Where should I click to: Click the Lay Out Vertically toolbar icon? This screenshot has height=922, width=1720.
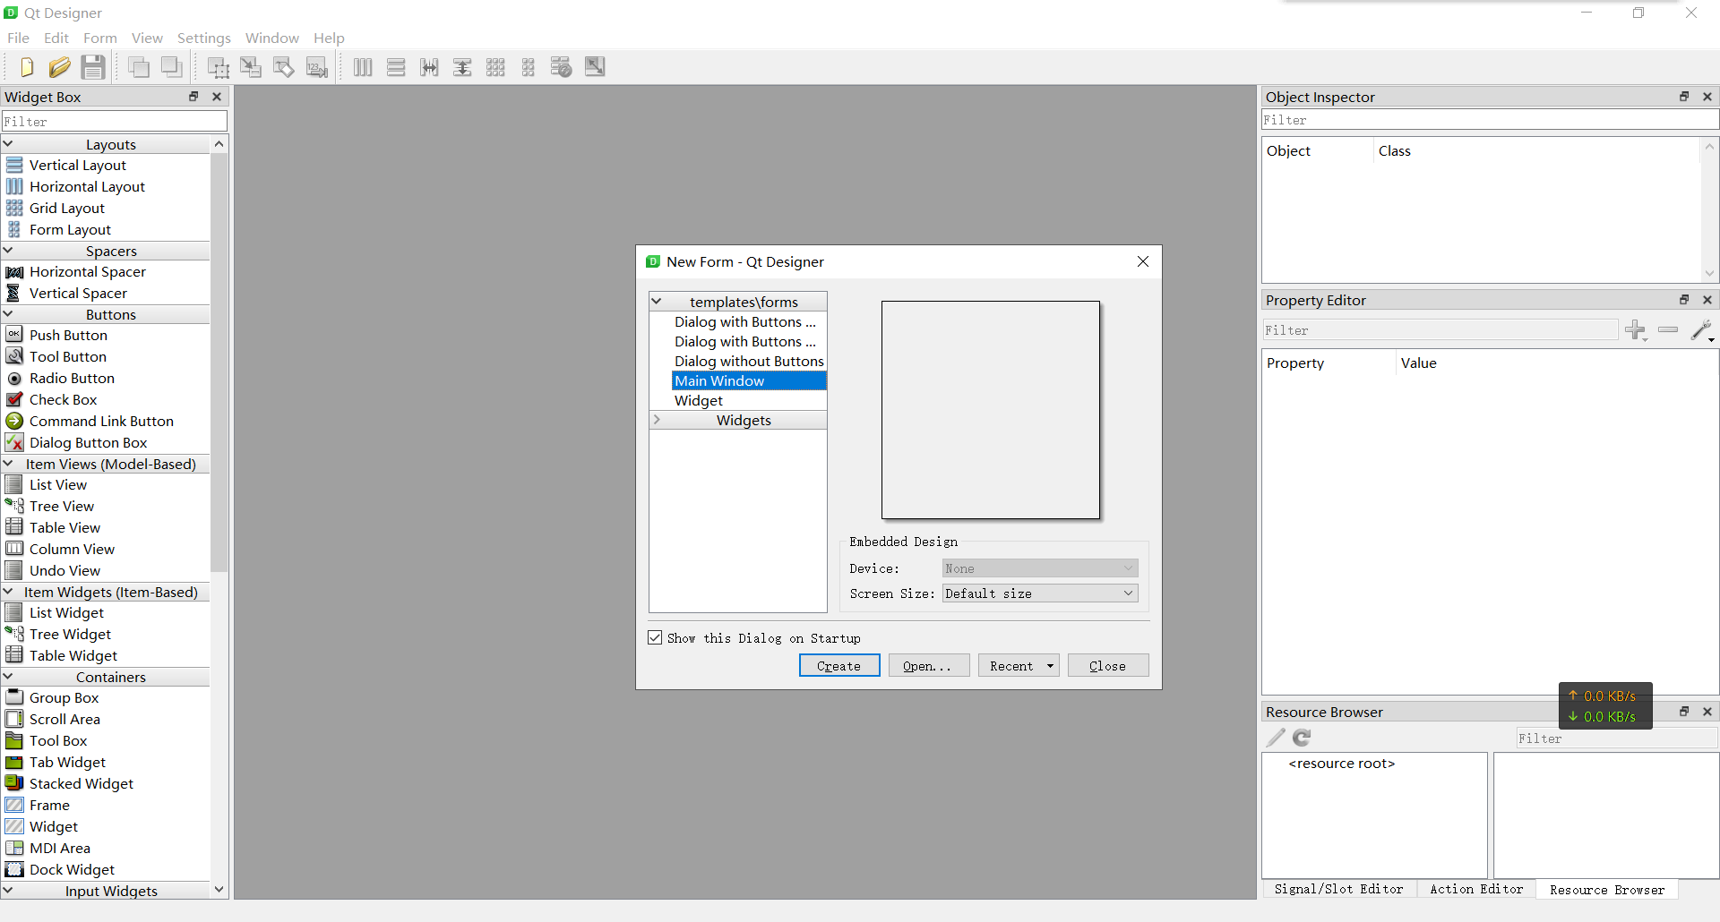(x=396, y=67)
